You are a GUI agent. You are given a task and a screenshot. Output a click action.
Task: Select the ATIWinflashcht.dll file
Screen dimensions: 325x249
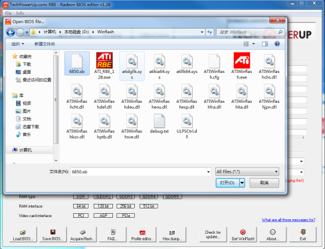click(77, 96)
